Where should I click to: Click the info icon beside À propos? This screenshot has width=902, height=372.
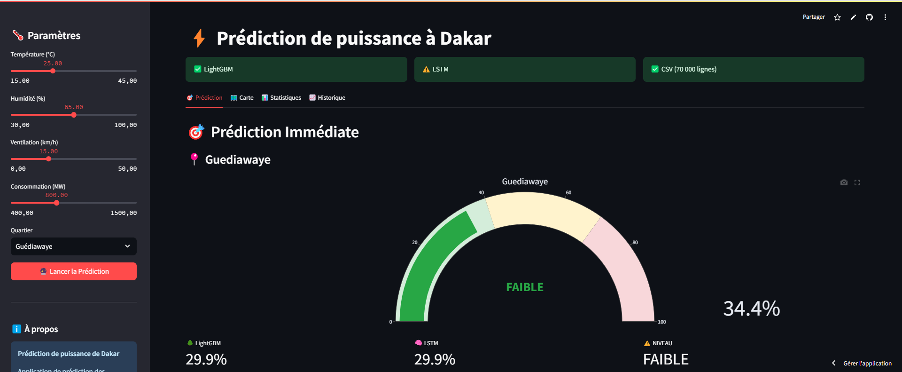click(x=17, y=329)
